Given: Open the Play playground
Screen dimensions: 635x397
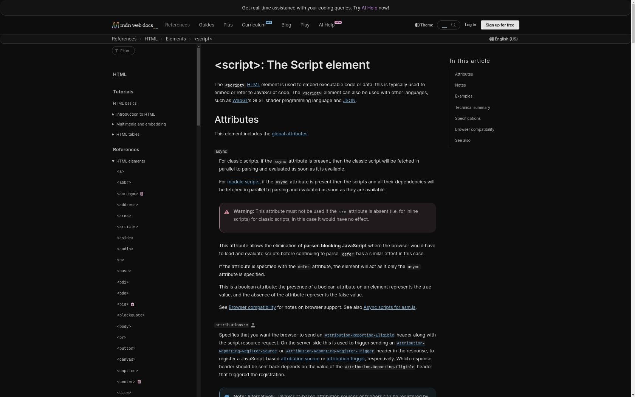Looking at the screenshot, I should point(305,25).
